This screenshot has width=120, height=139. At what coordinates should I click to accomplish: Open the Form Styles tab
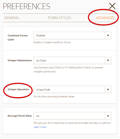click(x=59, y=18)
